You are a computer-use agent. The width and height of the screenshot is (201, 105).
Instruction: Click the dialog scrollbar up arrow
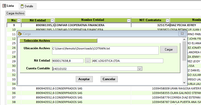[x=184, y=39]
